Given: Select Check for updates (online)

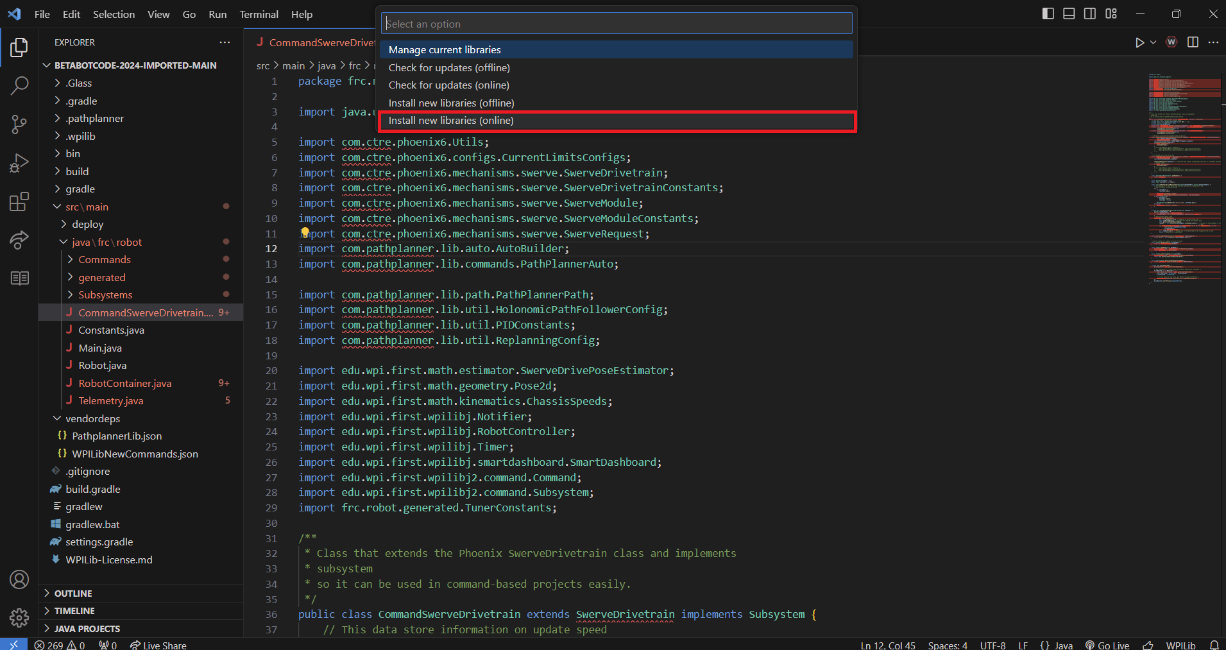Looking at the screenshot, I should click(x=617, y=85).
